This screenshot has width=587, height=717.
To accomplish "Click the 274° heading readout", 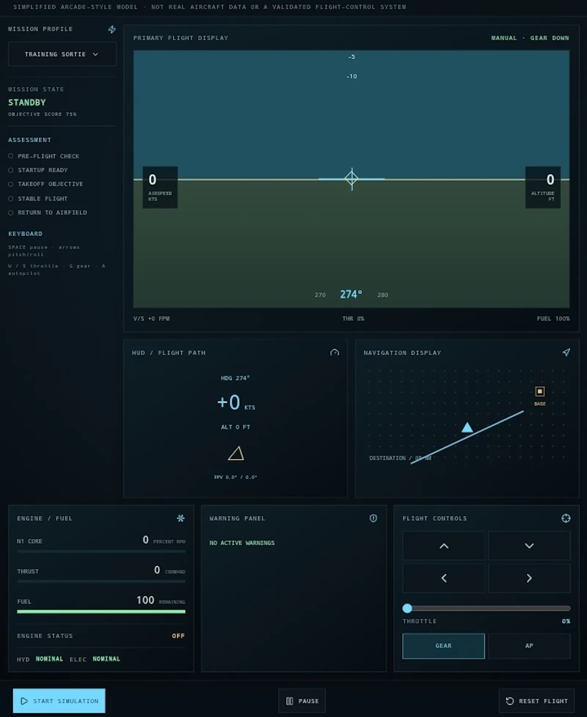I will (x=351, y=294).
